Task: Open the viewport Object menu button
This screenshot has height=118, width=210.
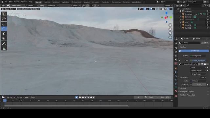Action: tap(36, 9)
